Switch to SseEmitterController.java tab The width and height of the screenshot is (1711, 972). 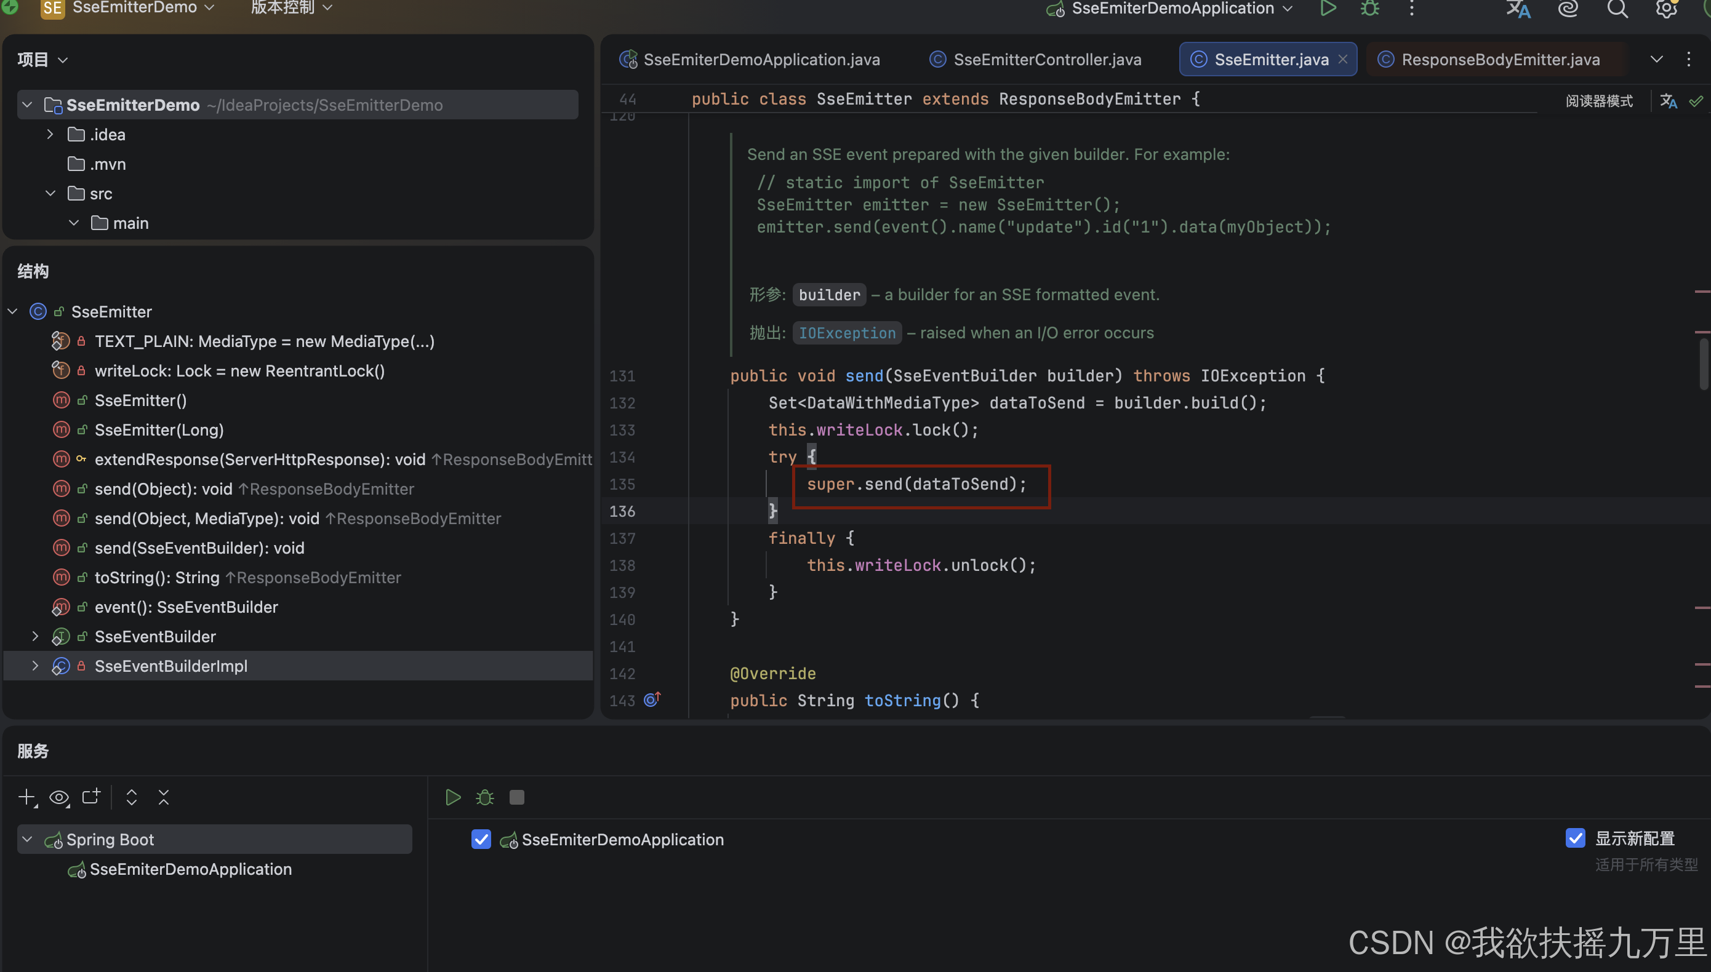pyautogui.click(x=1035, y=60)
